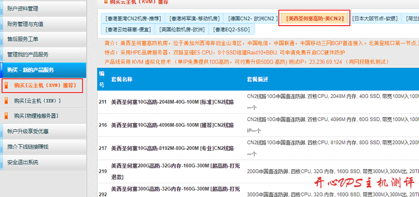Click plan number 211 cell
Screen dimensions: 419x197
click(103, 102)
